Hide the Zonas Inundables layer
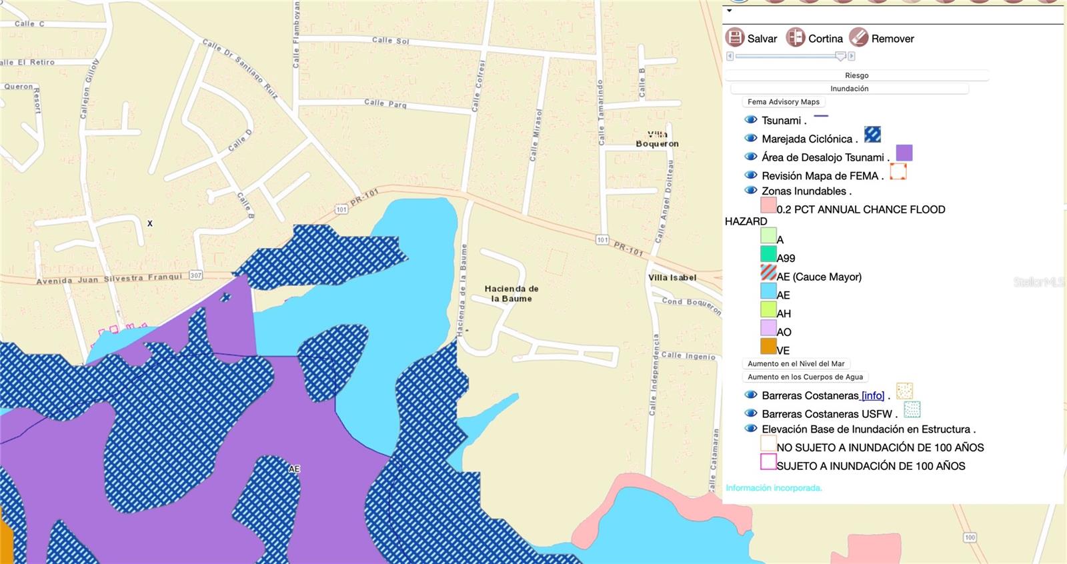 [751, 191]
